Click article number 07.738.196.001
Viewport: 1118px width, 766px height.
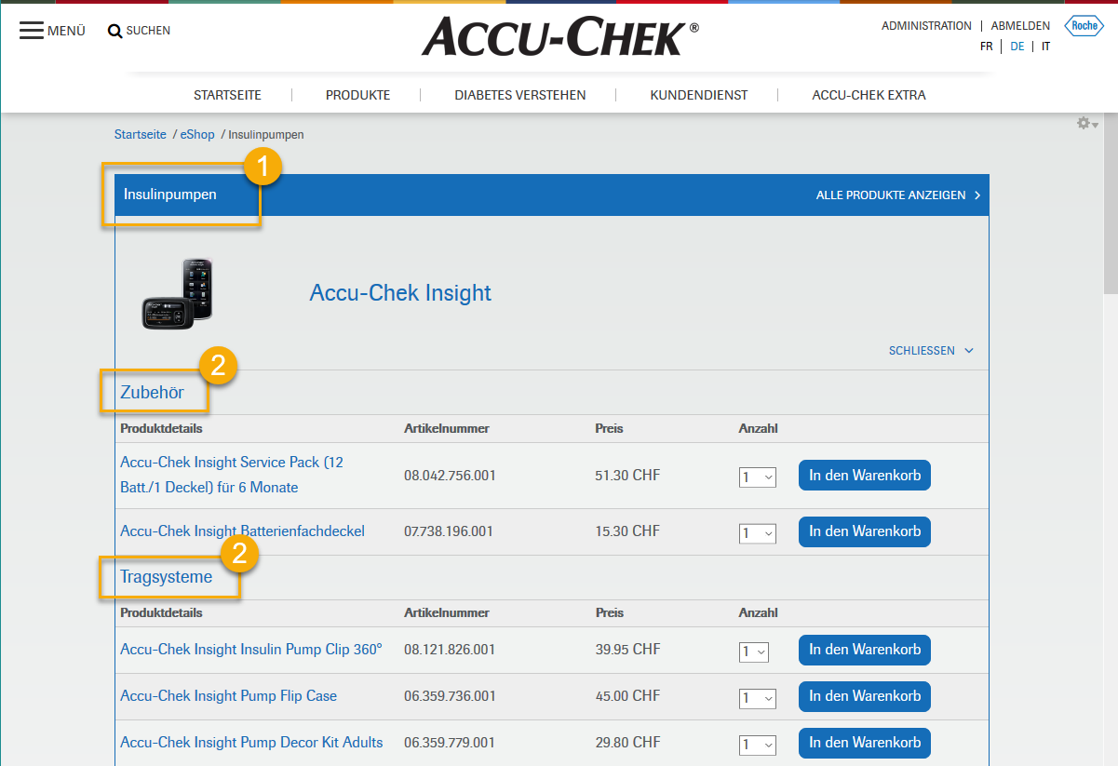click(450, 531)
